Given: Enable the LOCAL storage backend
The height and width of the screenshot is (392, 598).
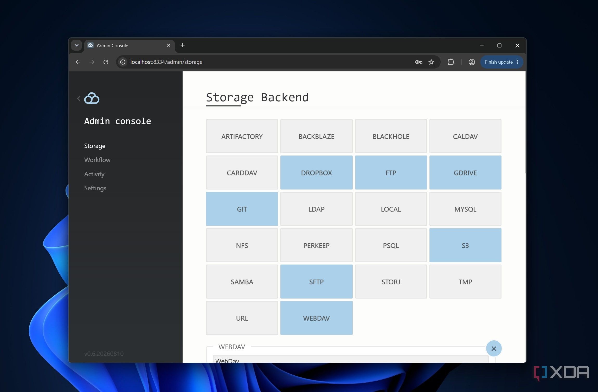Looking at the screenshot, I should (391, 209).
